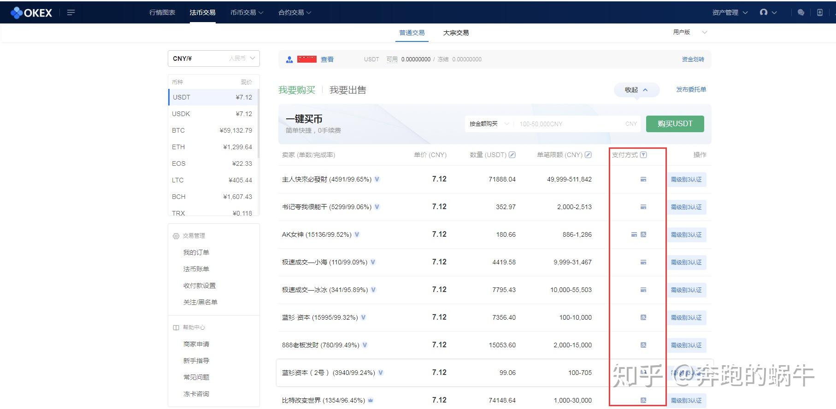This screenshot has width=836, height=409.
Task: Click bank card icon in 主人快來必發財 row
Action: click(643, 179)
